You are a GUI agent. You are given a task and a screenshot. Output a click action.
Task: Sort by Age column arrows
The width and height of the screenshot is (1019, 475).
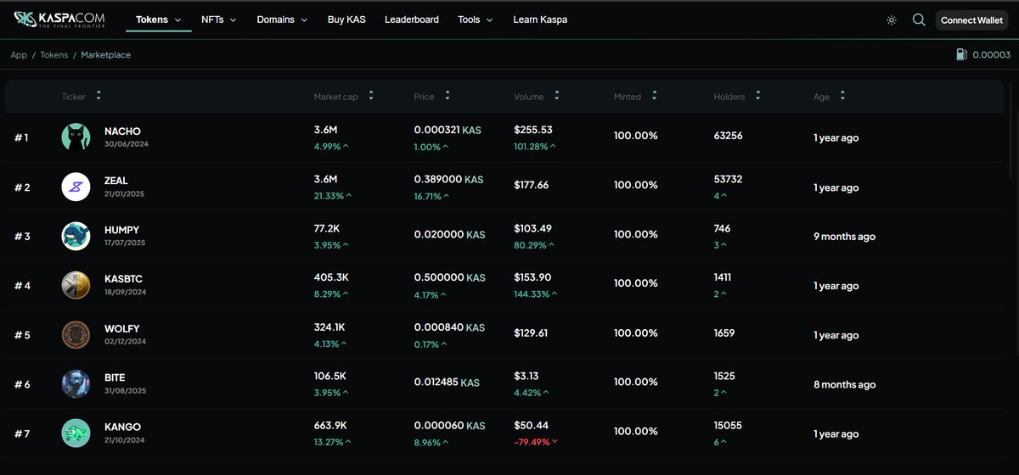[842, 96]
